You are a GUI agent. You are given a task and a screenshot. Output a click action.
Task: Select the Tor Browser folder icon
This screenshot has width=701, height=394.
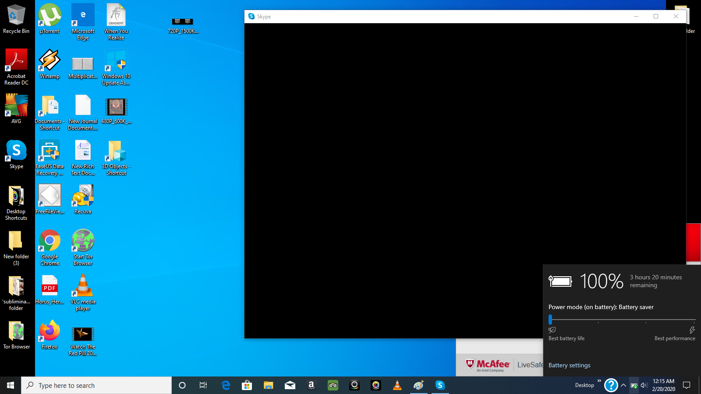(16, 335)
